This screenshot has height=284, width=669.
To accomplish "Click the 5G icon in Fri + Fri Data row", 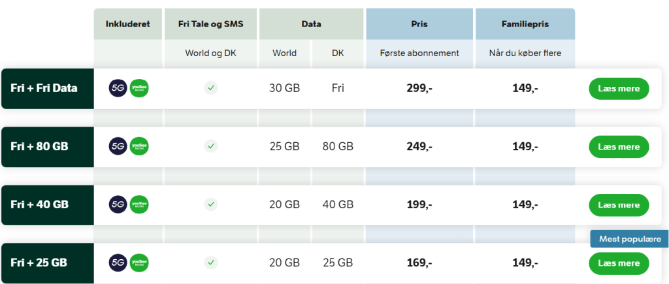I will click(118, 88).
